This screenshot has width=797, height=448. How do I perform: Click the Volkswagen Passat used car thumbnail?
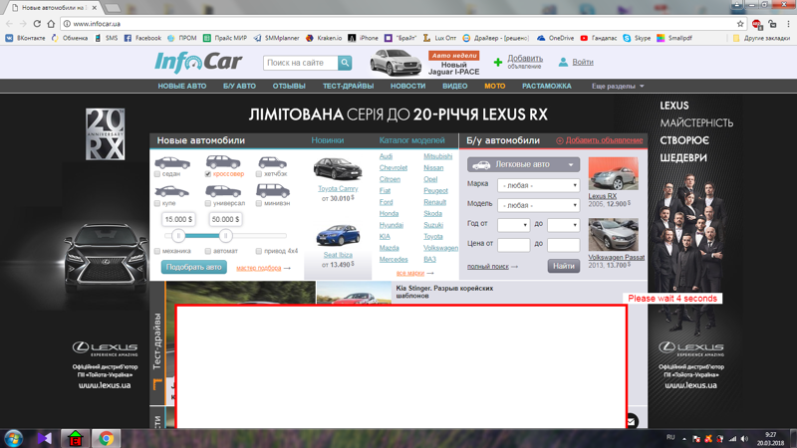[x=613, y=235]
